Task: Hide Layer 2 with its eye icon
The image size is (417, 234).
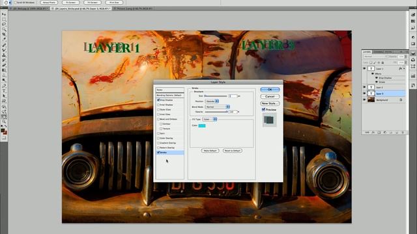Action: pyautogui.click(x=364, y=87)
